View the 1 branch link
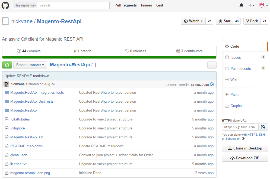Viewport: 270px width, 179px height. pyautogui.click(x=82, y=51)
